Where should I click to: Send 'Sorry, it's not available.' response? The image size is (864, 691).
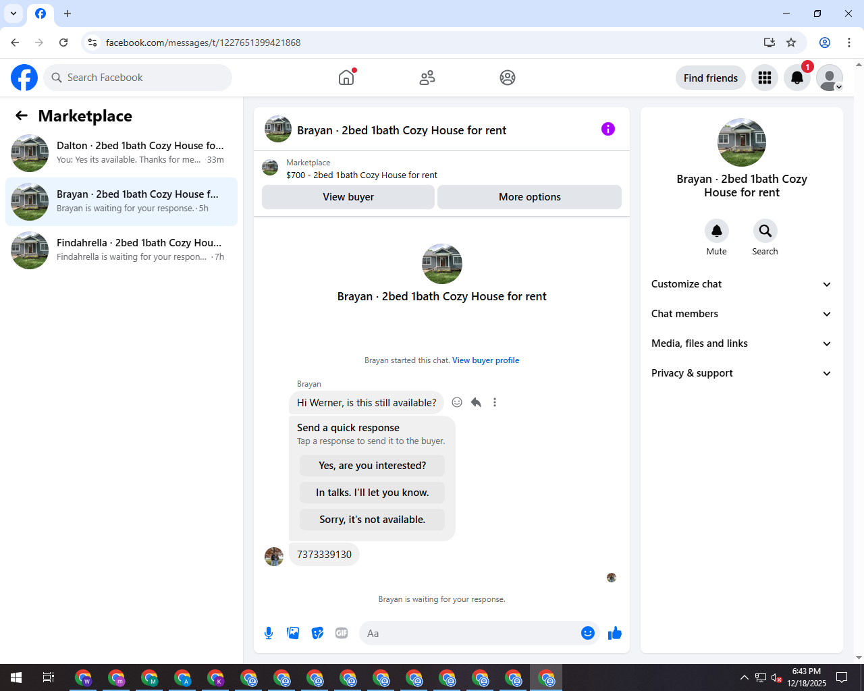tap(373, 520)
